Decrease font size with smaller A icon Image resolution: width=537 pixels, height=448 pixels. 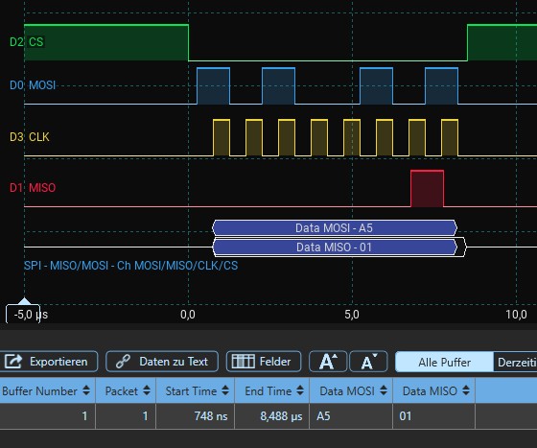[368, 362]
